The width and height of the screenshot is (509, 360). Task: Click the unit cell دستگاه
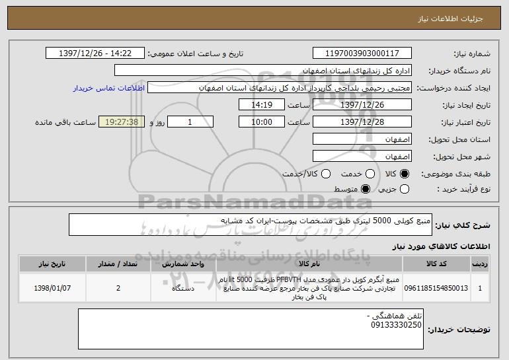[x=183, y=288]
